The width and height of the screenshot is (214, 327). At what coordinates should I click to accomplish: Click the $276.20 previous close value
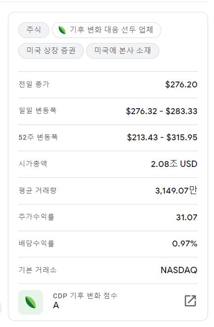coord(181,84)
